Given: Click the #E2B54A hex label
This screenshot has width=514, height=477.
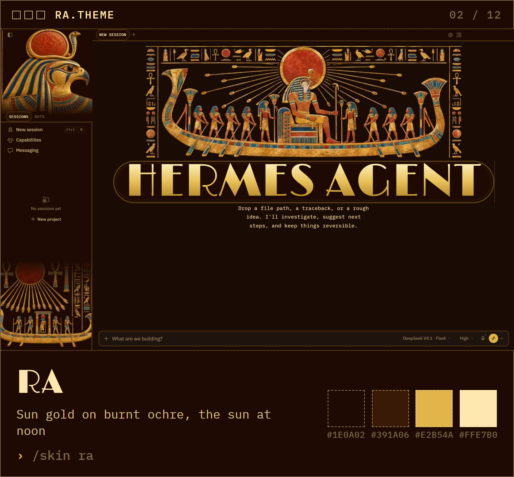Looking at the screenshot, I should point(434,435).
